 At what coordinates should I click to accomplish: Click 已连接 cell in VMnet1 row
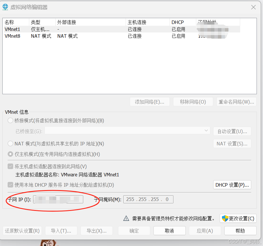135,29
